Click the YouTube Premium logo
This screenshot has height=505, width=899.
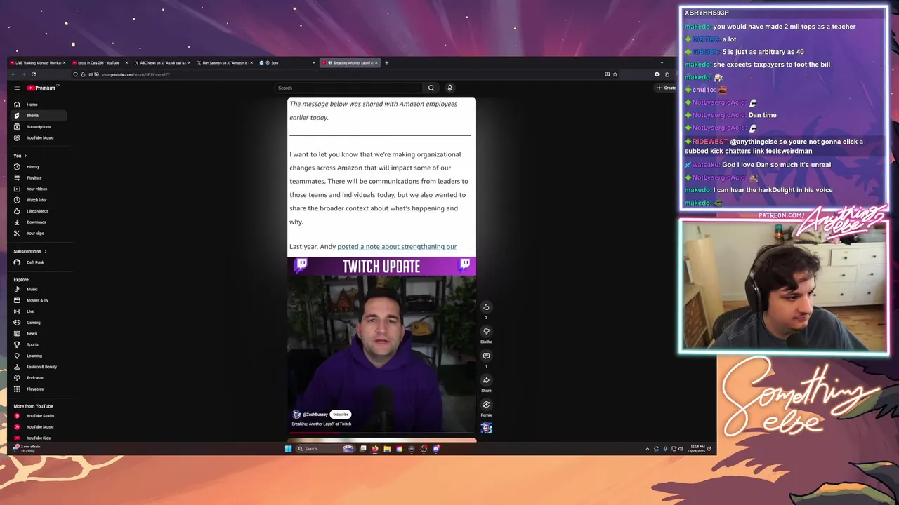(41, 88)
